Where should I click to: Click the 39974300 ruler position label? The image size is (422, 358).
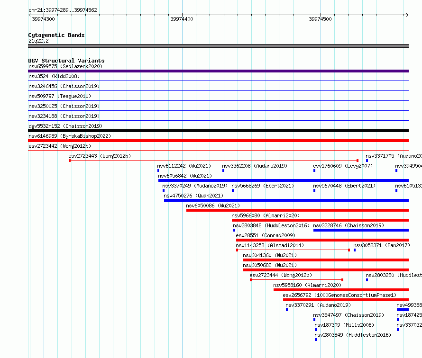43,19
